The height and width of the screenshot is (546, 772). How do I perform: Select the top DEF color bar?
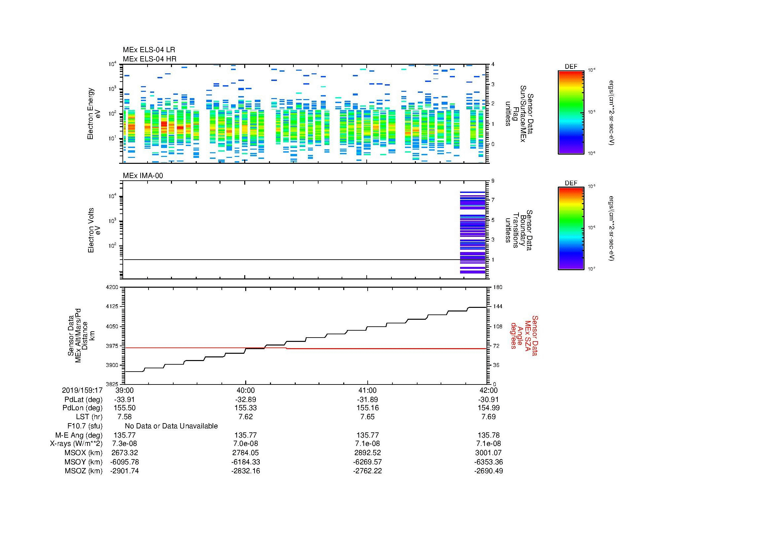(x=571, y=112)
